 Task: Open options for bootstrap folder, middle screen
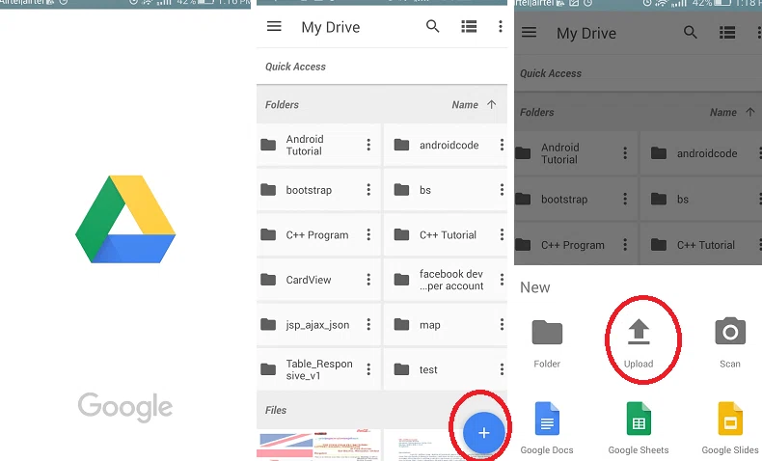[368, 190]
